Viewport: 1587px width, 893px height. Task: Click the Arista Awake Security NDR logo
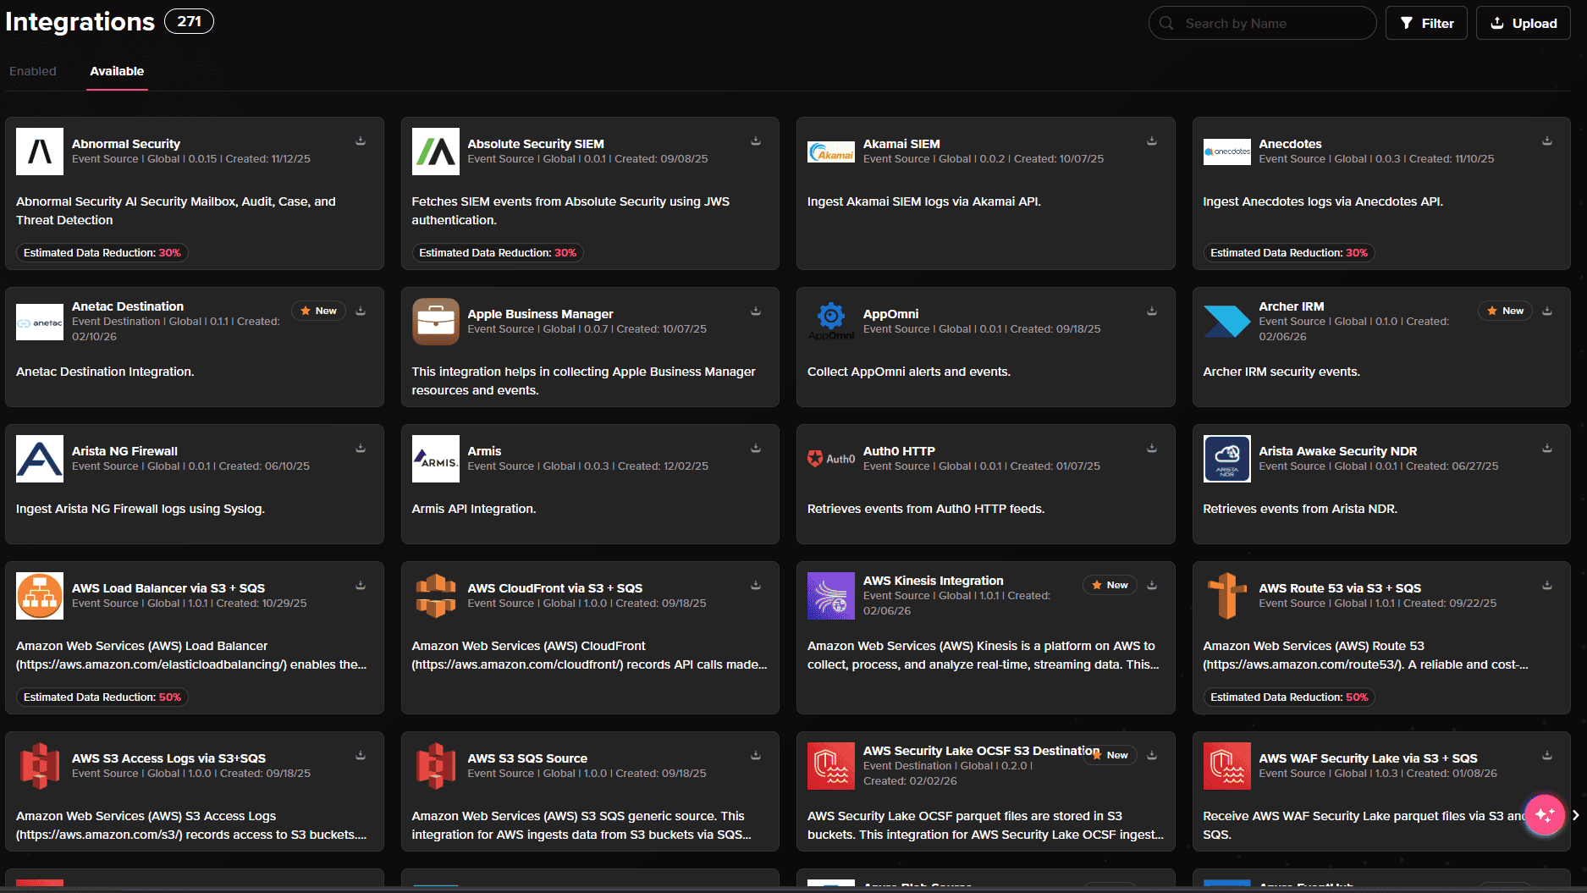pyautogui.click(x=1226, y=459)
